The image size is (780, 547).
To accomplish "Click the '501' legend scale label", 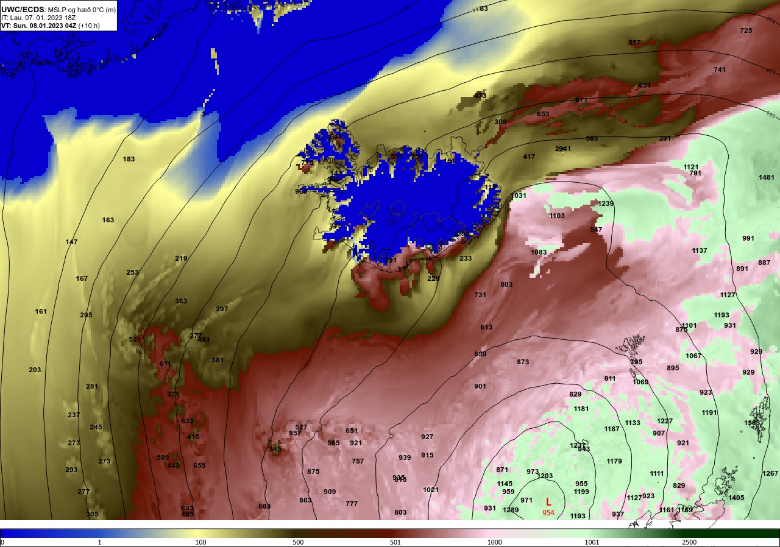I will coord(396,542).
